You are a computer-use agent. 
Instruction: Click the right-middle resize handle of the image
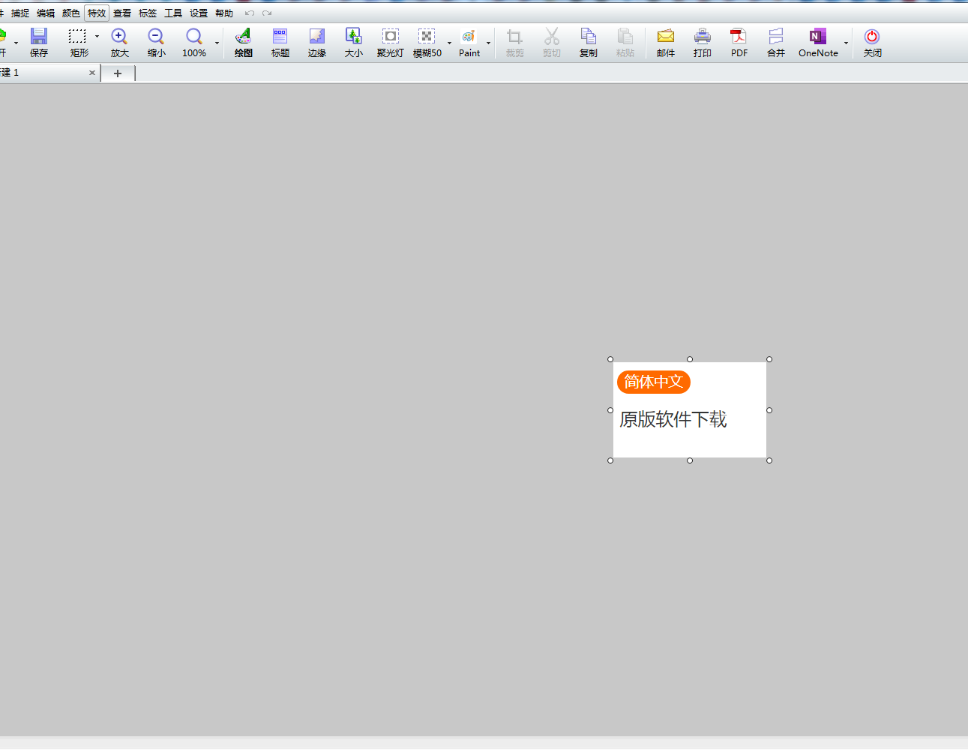click(769, 410)
